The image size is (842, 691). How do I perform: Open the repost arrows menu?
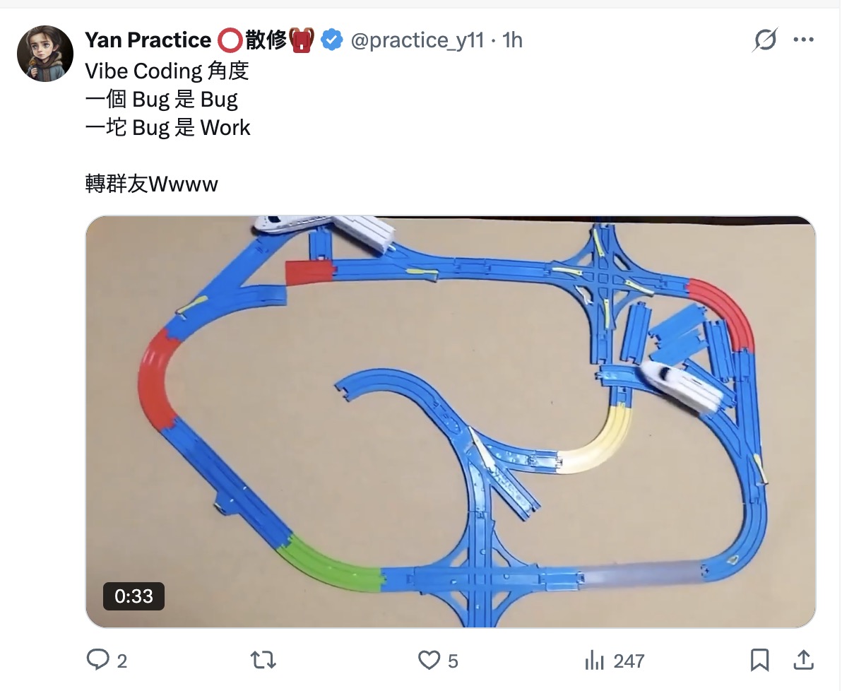263,660
